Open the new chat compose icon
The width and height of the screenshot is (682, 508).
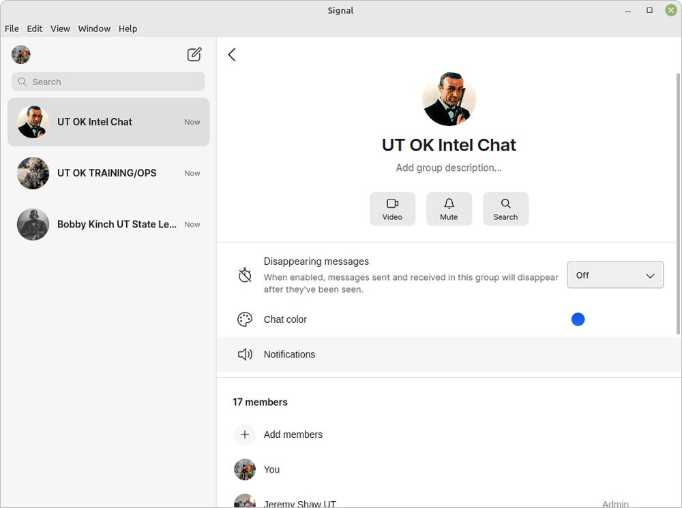[194, 54]
